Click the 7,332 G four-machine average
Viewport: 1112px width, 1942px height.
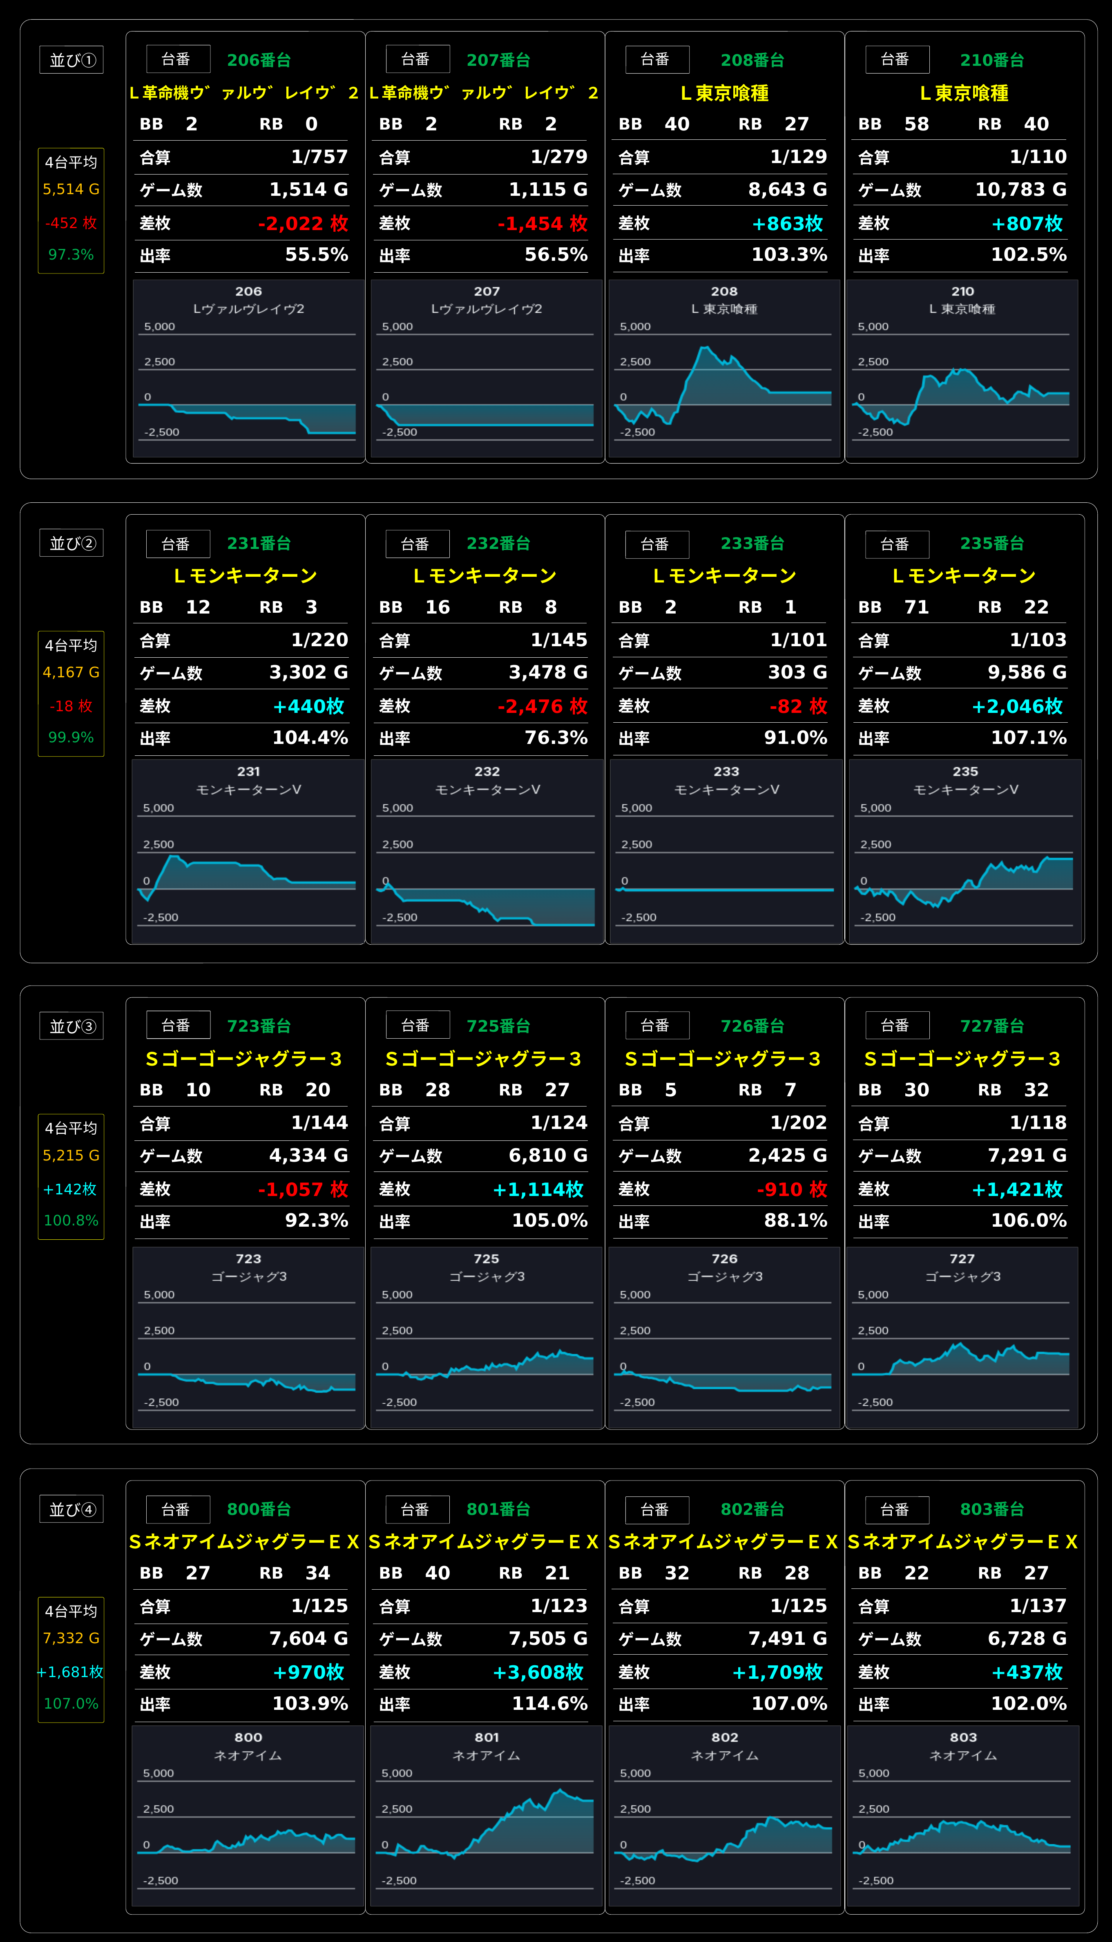71,1638
